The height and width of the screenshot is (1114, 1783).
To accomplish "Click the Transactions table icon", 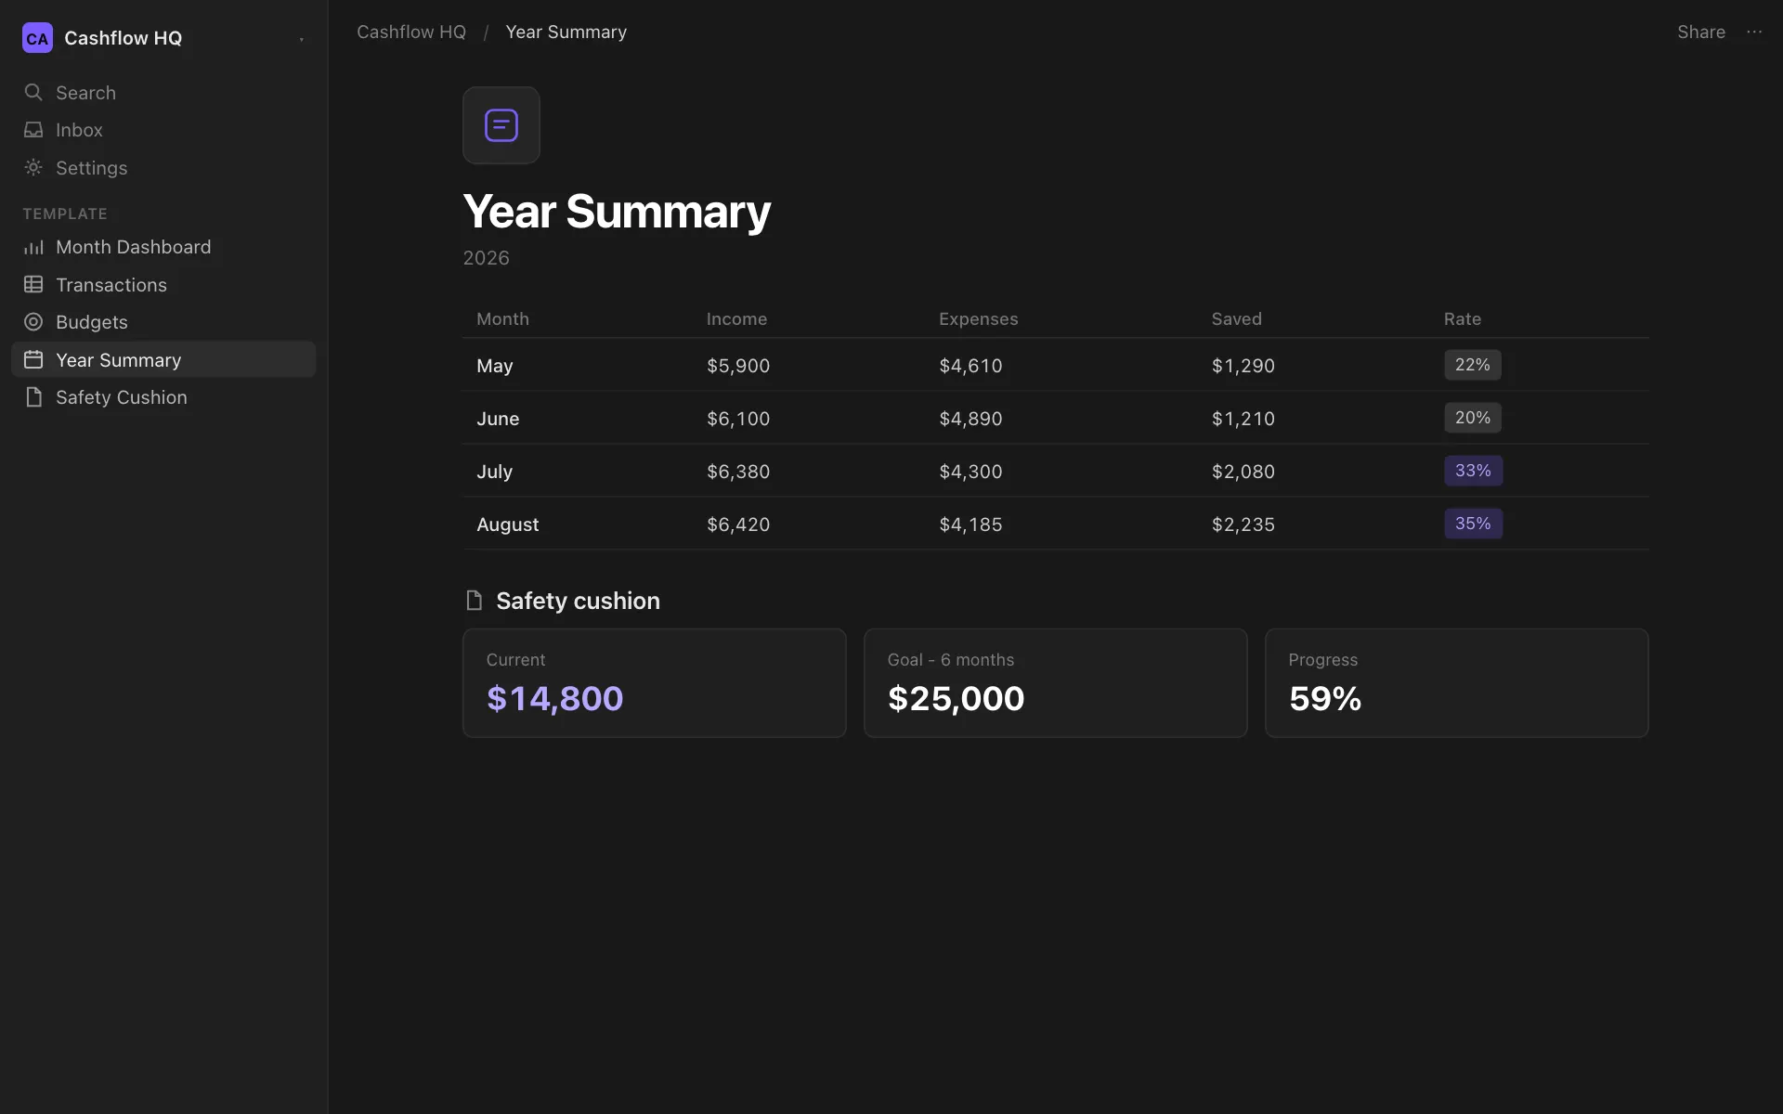I will click(33, 284).
